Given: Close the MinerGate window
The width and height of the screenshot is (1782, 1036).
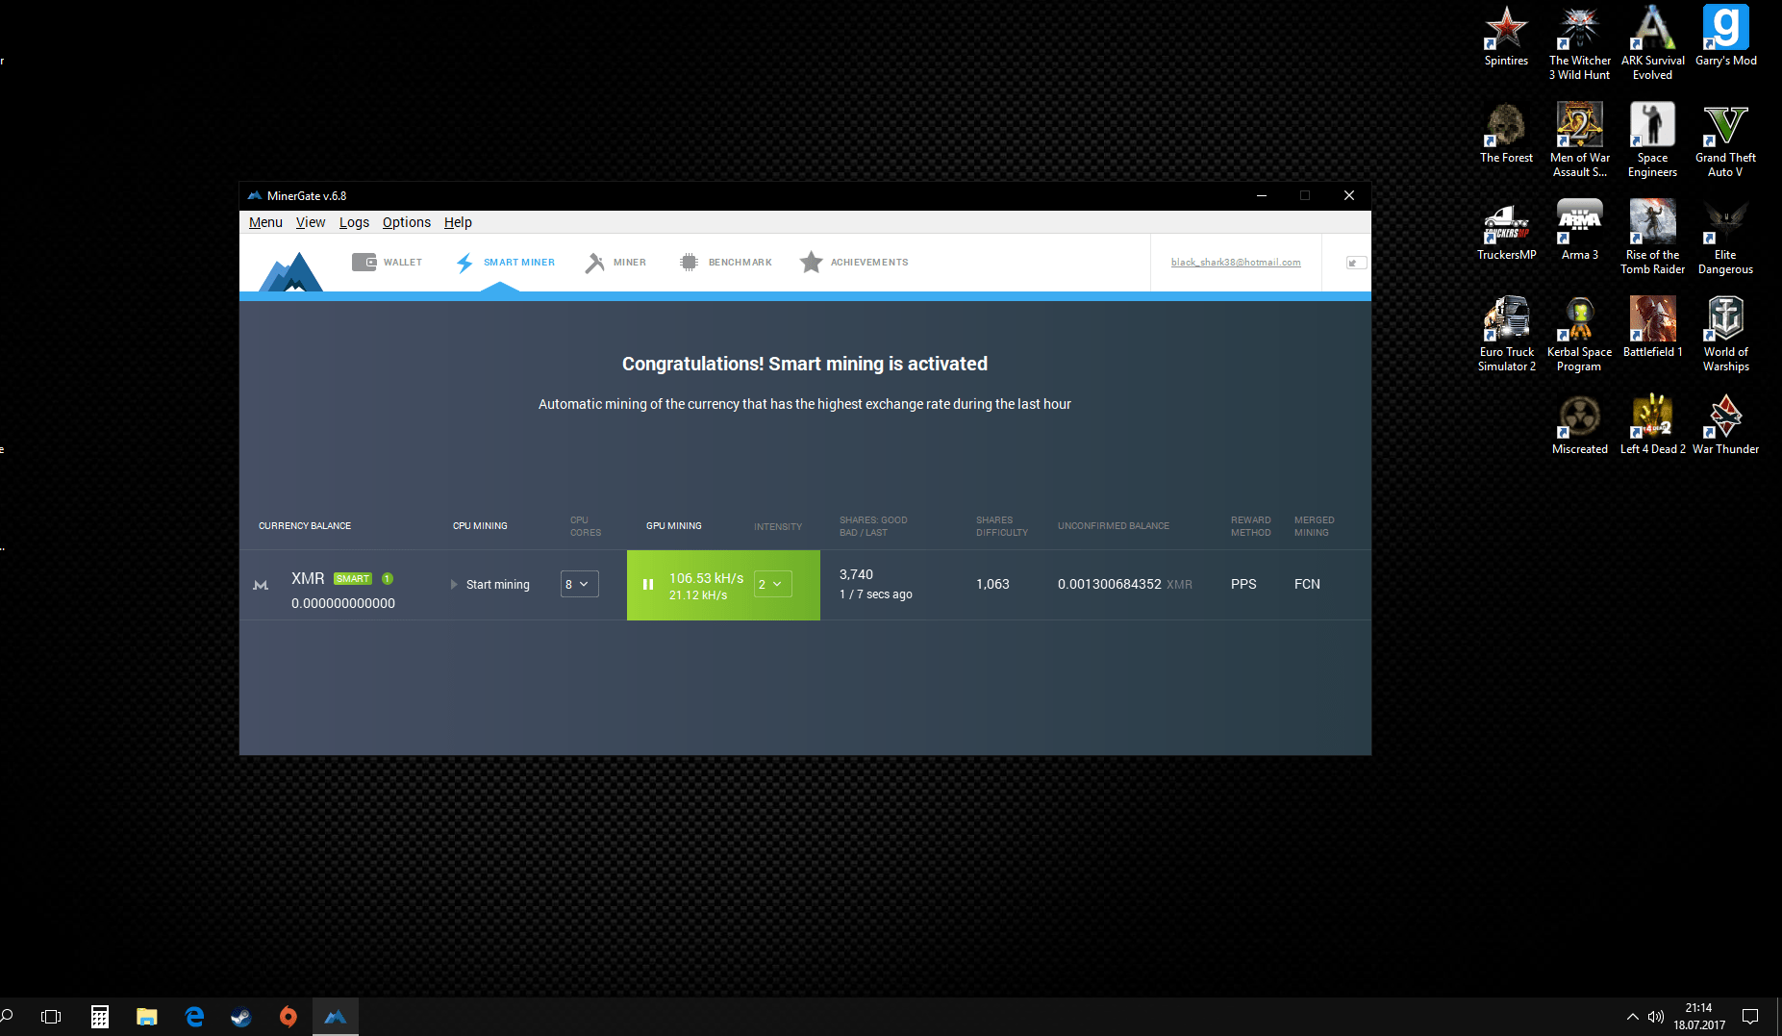Looking at the screenshot, I should pyautogui.click(x=1349, y=195).
